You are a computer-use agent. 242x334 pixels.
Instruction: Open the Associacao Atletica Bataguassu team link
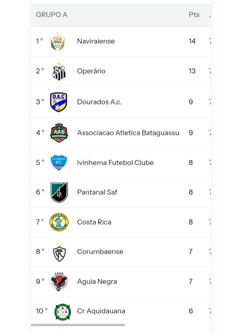128,133
